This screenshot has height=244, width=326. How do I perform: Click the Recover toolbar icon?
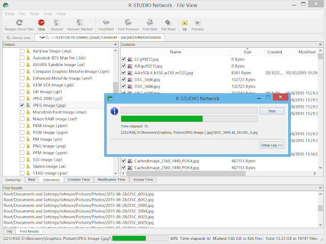tap(57, 22)
